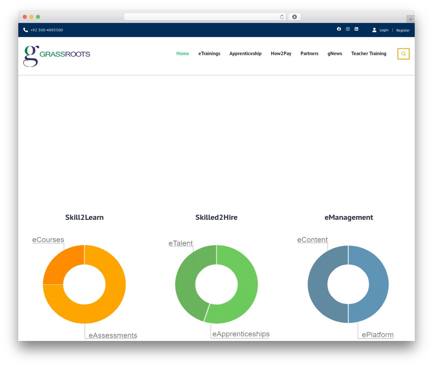Click the Register link
Screen dimensions: 433x367
(403, 30)
